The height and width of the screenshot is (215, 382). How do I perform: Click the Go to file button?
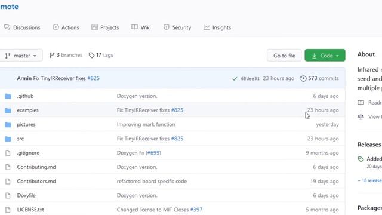(284, 56)
